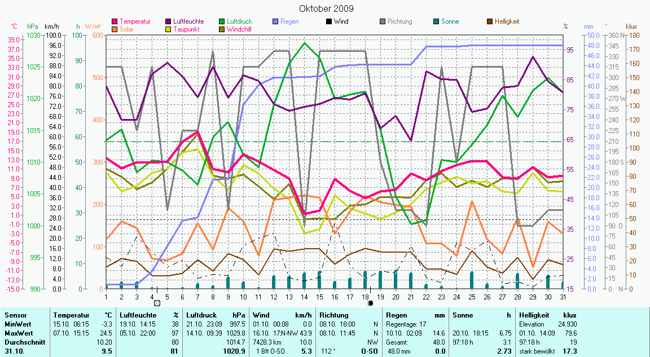650x357 pixels.
Task: Select the teal Sonne legend marker
Action: pos(436,22)
